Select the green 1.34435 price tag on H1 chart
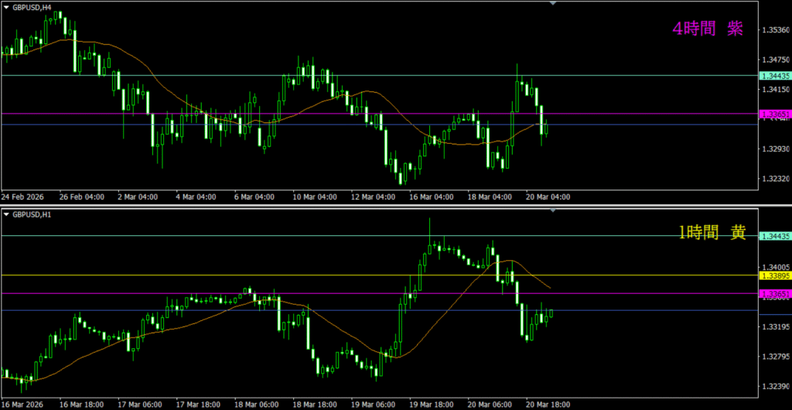 (775, 236)
